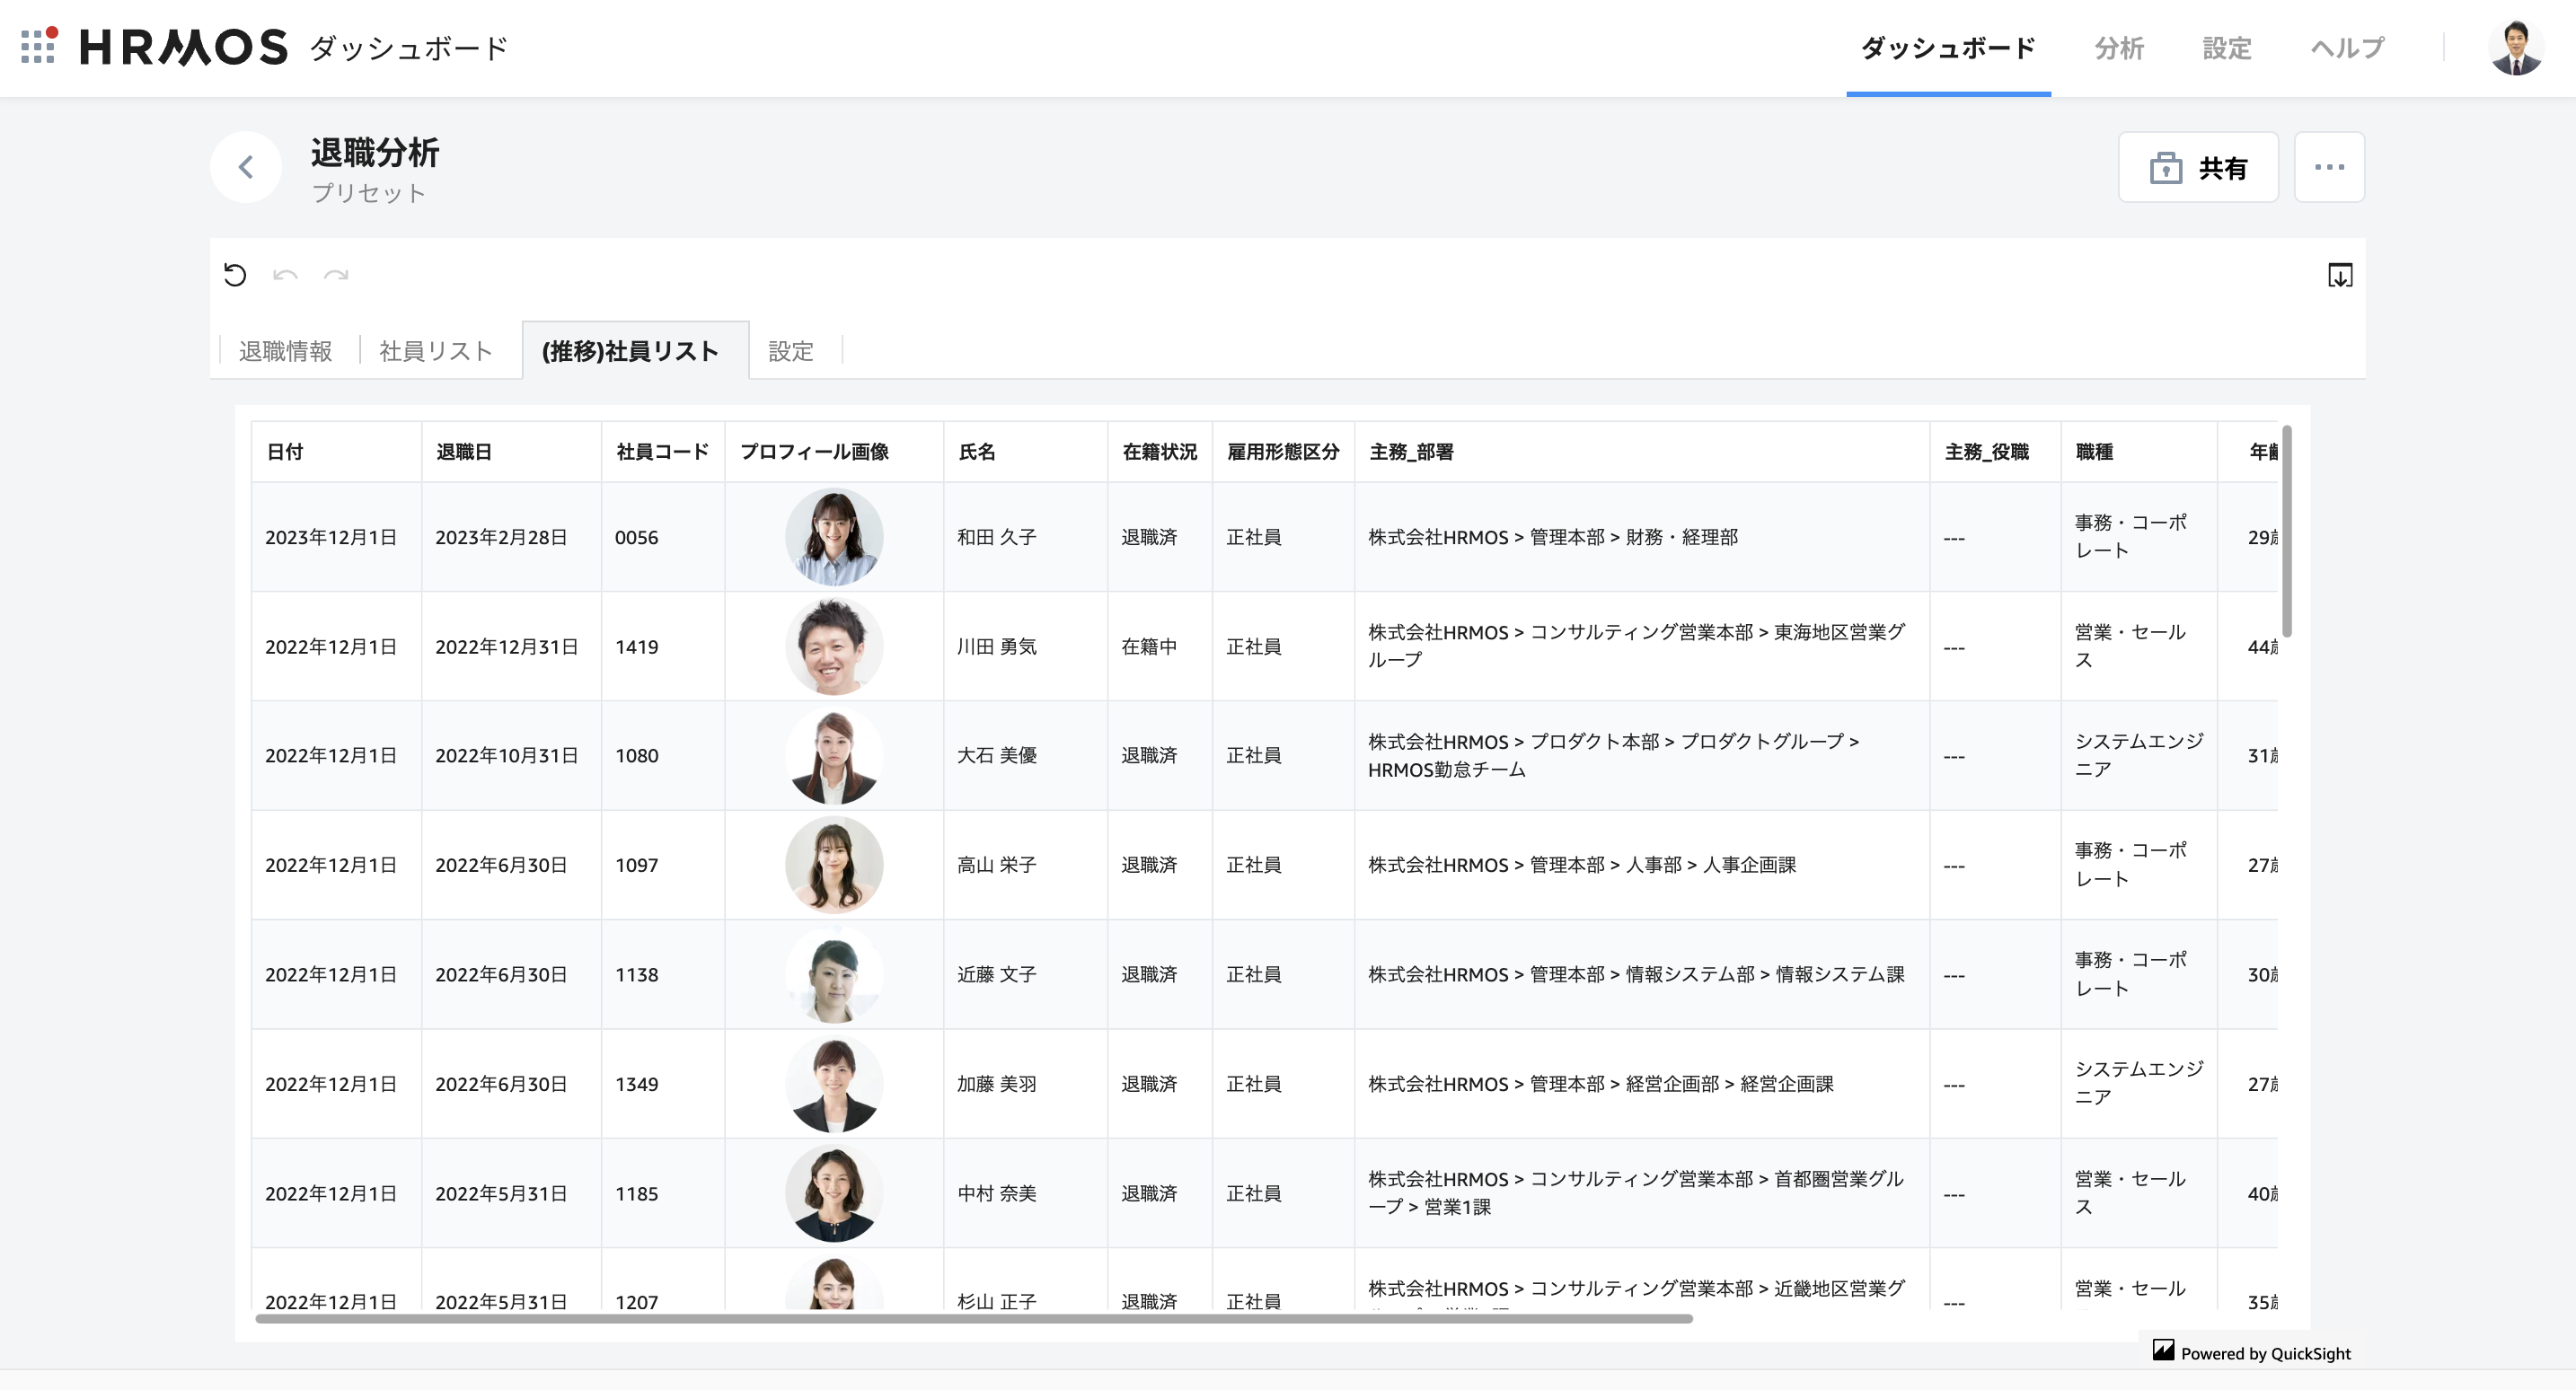The image size is (2576, 1390).
Task: Open the apps grid launcher icon
Action: tap(38, 46)
